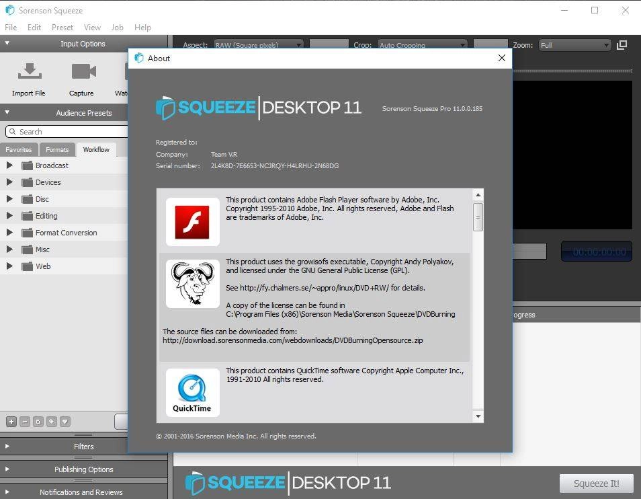Open the Aspect dropdown
The image size is (641, 499).
click(x=259, y=44)
